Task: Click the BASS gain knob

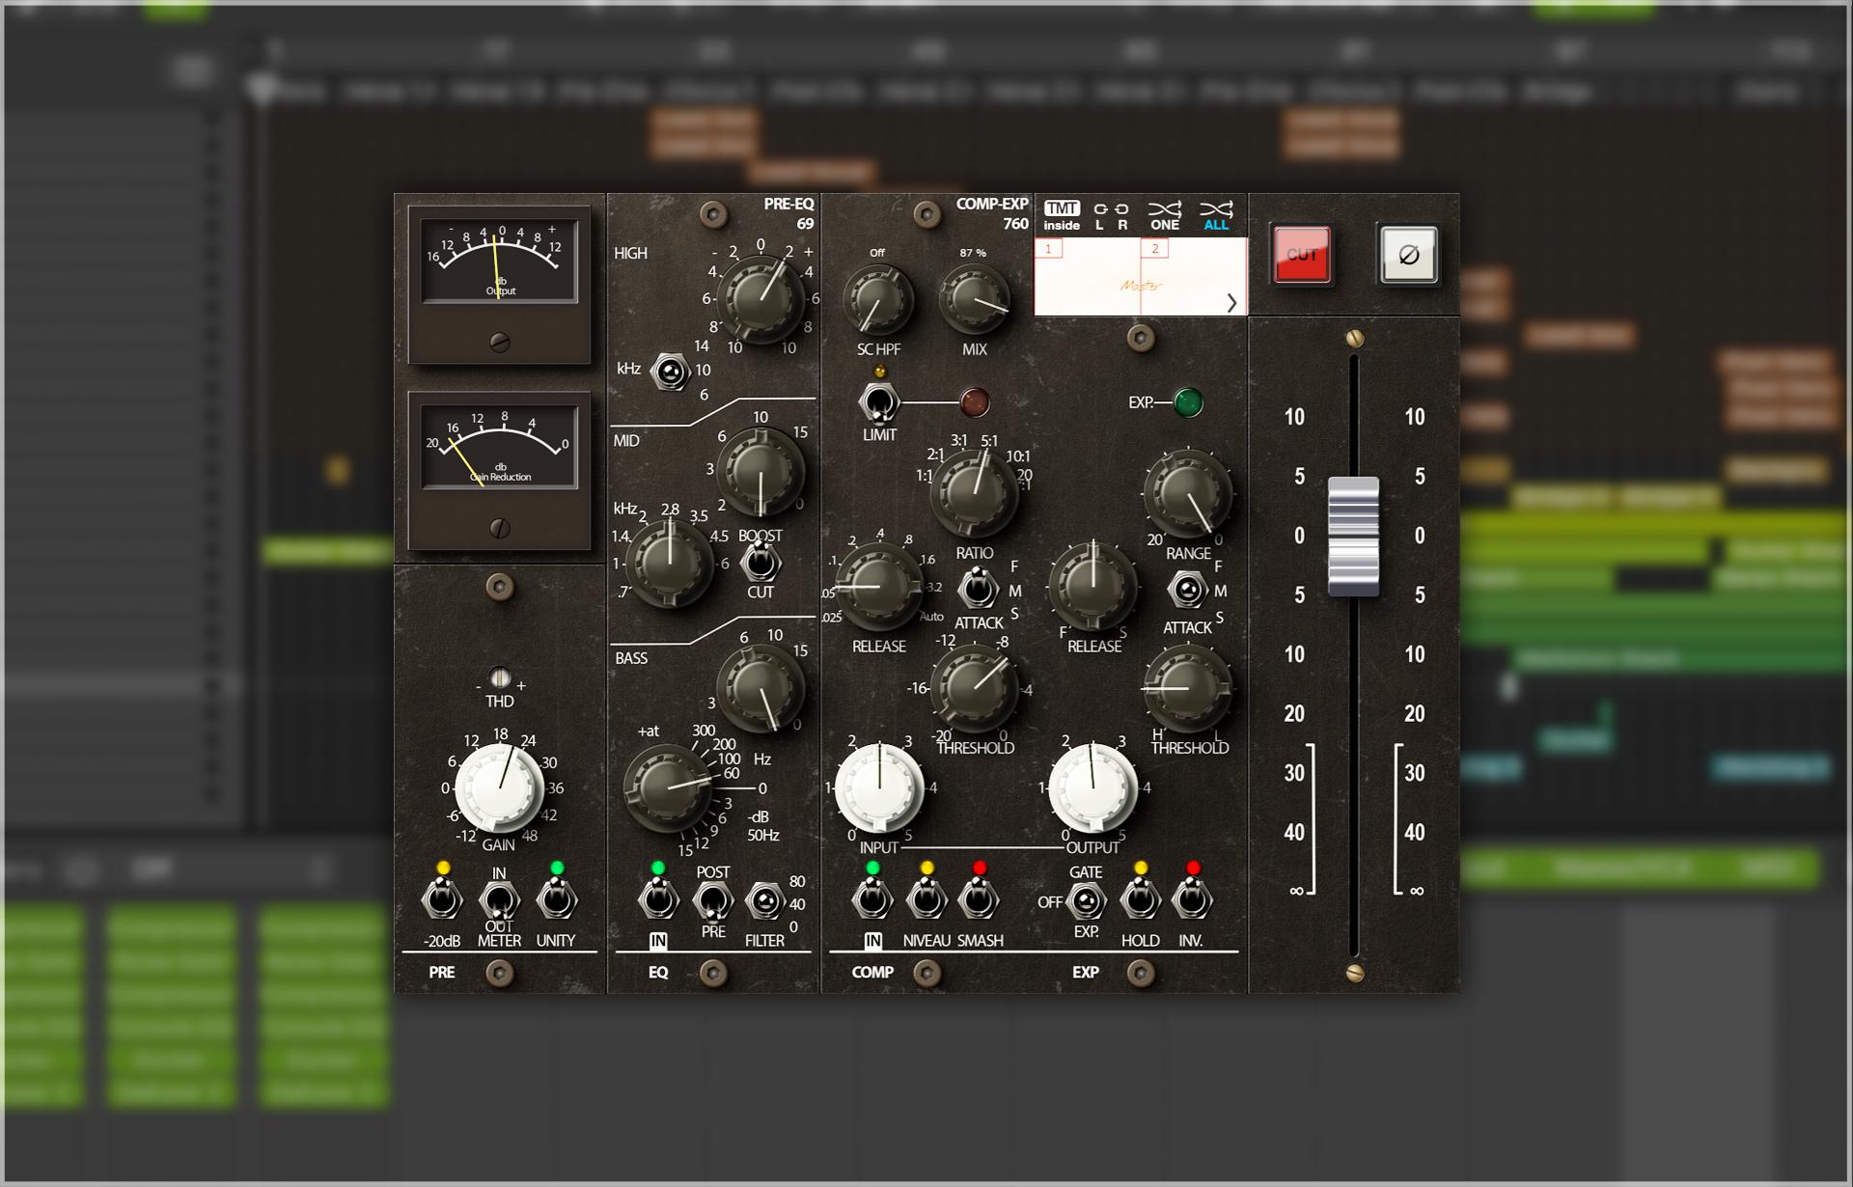Action: click(x=761, y=687)
